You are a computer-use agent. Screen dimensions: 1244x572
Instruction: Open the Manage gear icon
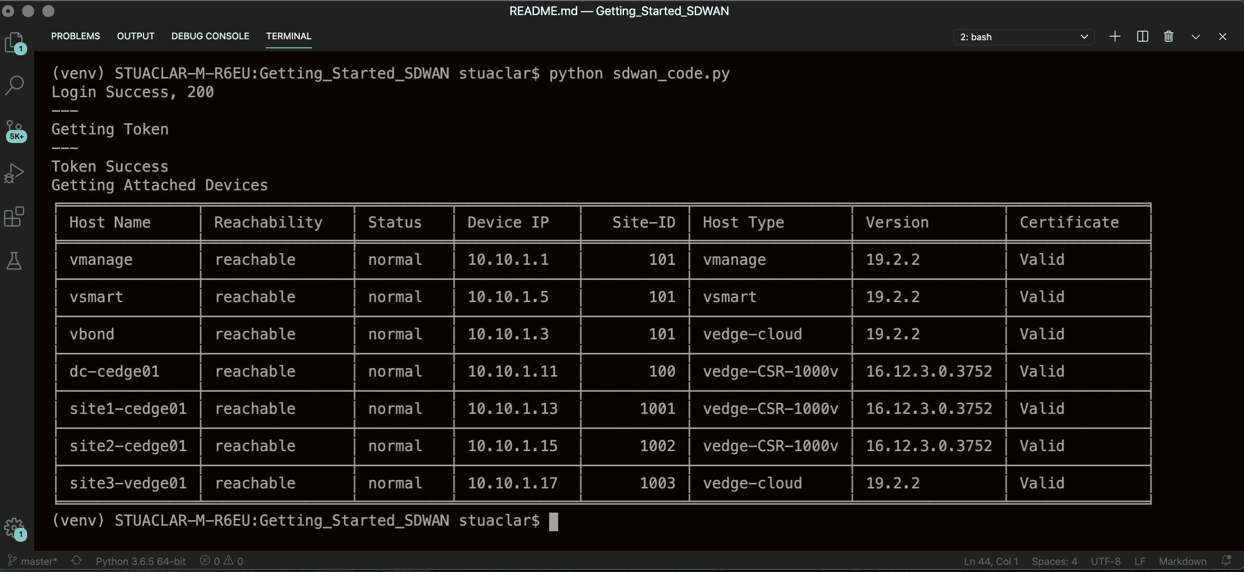pos(14,528)
